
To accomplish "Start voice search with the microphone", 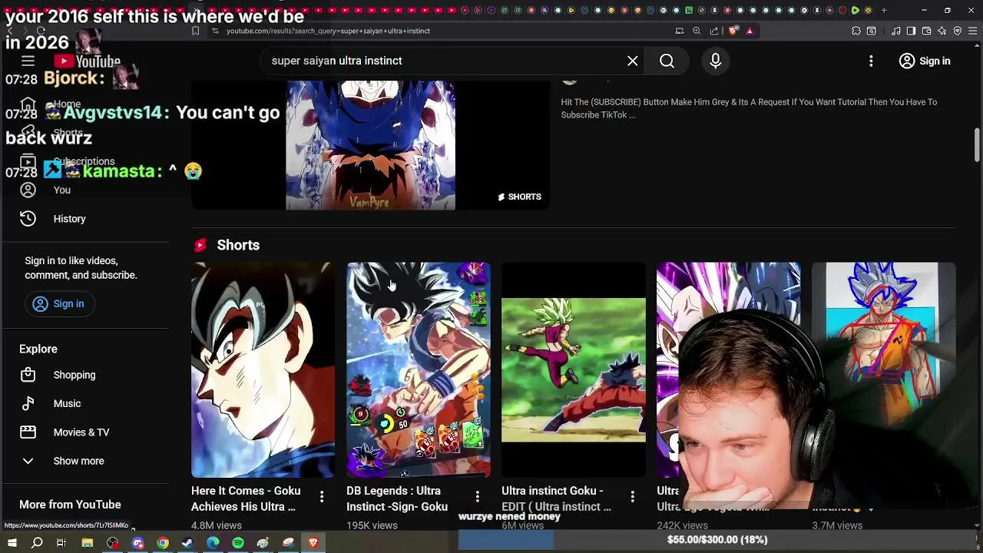I will tap(715, 61).
